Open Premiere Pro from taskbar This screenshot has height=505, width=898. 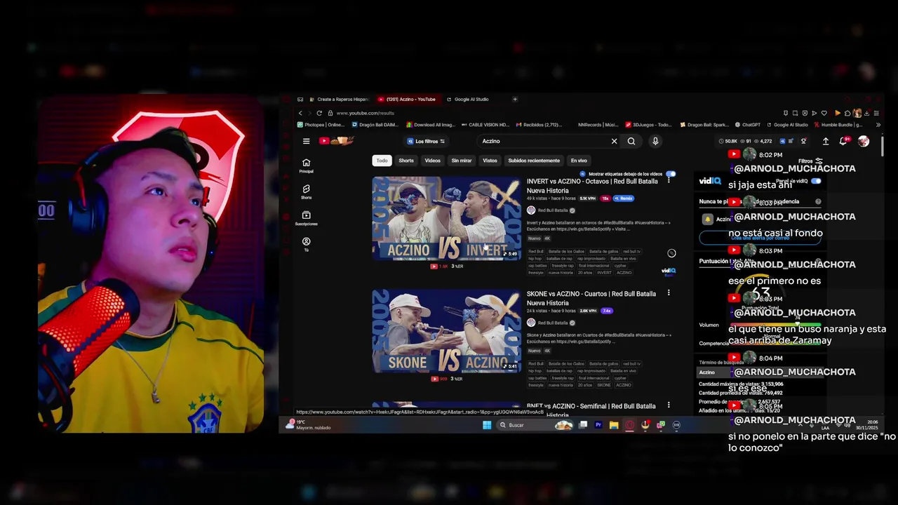tap(598, 425)
